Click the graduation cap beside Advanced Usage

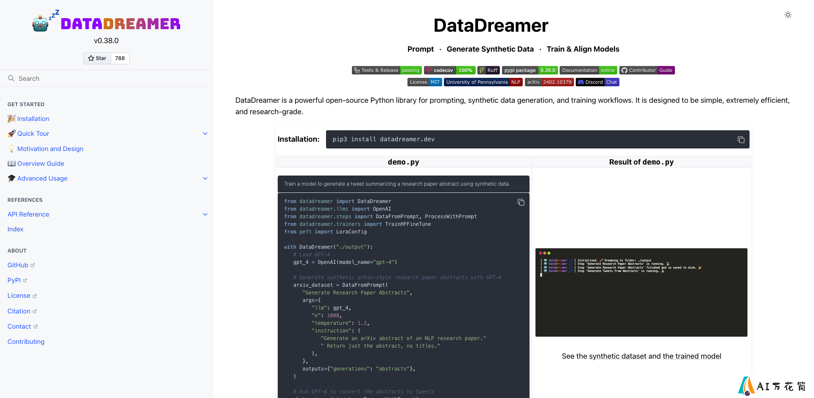click(11, 178)
